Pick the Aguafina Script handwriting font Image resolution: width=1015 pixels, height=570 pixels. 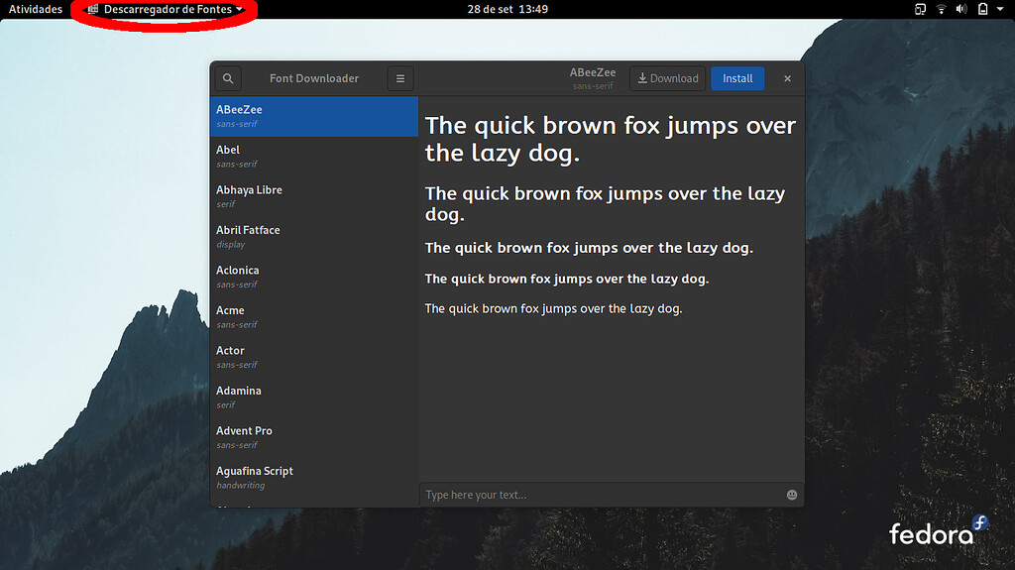(313, 477)
